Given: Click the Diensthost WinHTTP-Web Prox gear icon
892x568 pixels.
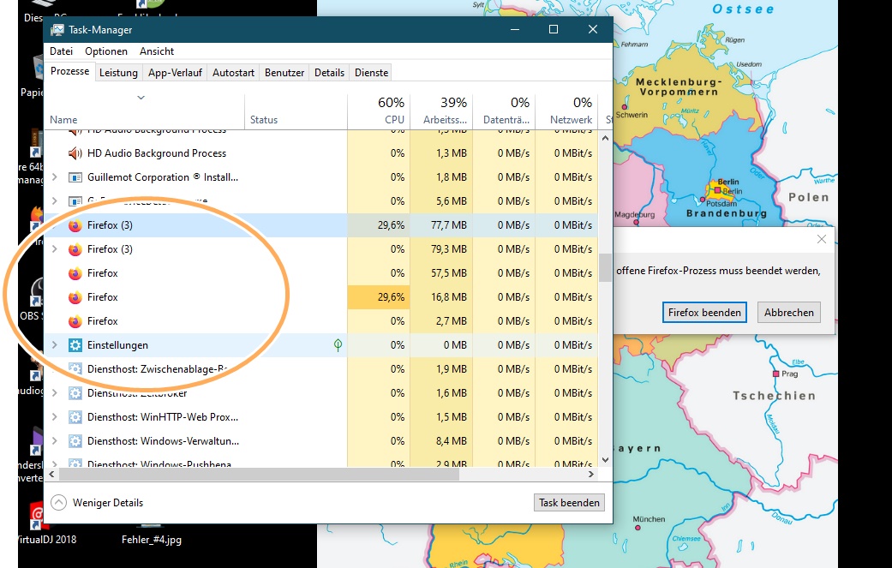Looking at the screenshot, I should pyautogui.click(x=75, y=417).
